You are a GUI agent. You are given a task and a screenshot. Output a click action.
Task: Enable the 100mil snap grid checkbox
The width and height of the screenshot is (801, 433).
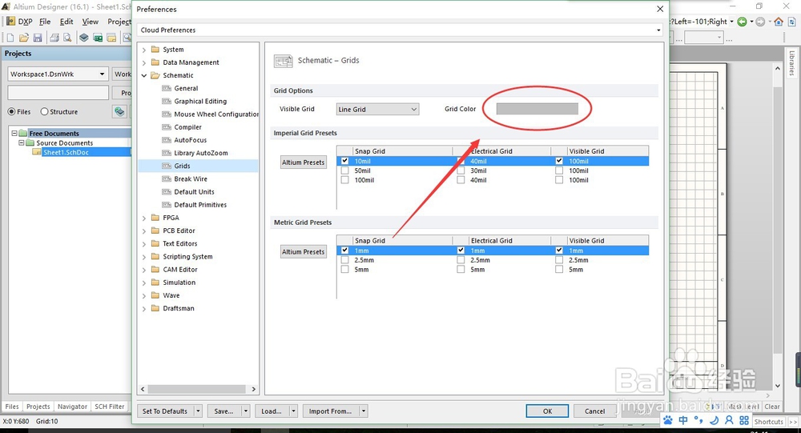pyautogui.click(x=344, y=180)
